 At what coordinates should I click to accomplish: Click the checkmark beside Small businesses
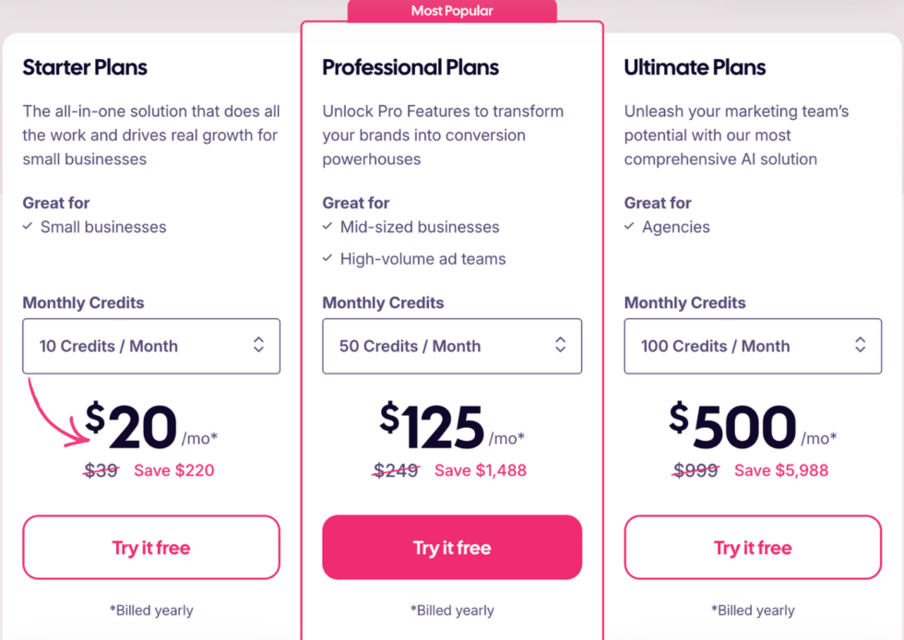(x=28, y=227)
